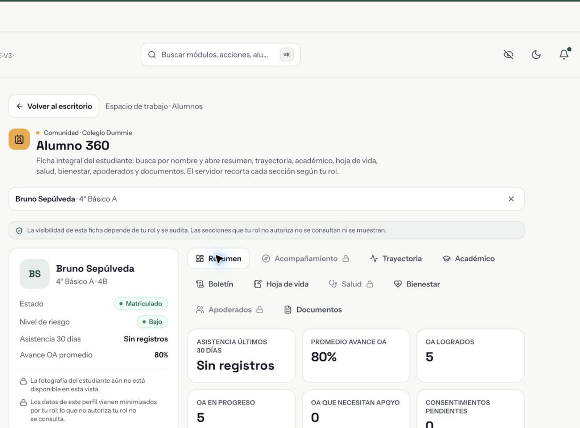Click the BS student avatar
This screenshot has height=428, width=580.
tap(34, 274)
